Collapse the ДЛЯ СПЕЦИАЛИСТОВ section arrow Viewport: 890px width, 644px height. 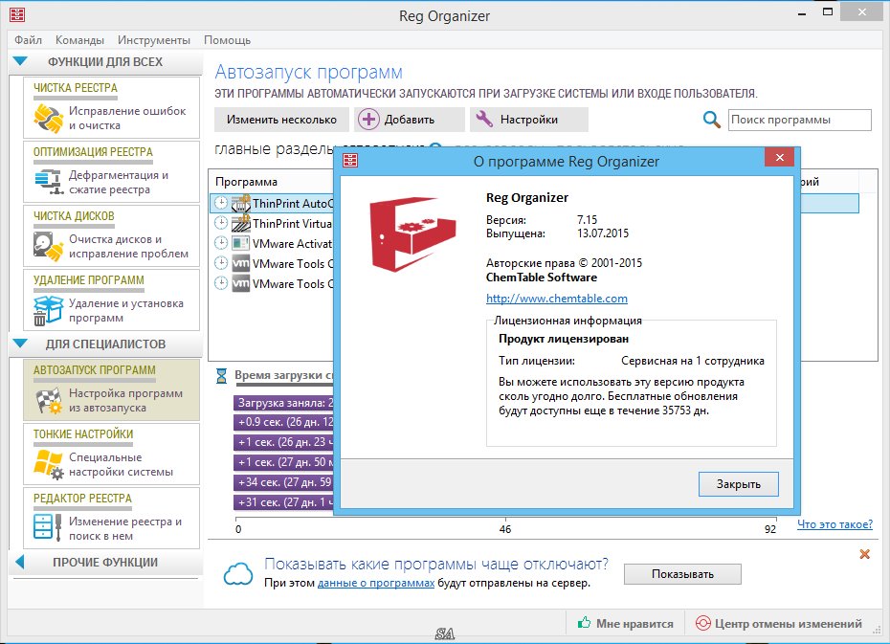20,344
